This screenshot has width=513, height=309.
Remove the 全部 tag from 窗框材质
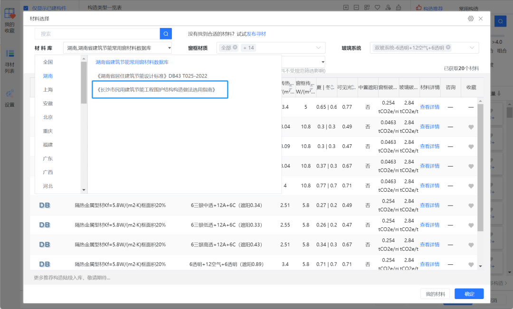click(235, 47)
